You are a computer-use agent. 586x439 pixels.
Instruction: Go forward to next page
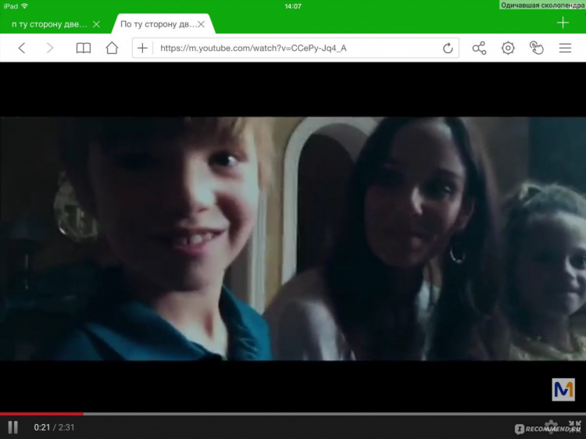click(50, 48)
